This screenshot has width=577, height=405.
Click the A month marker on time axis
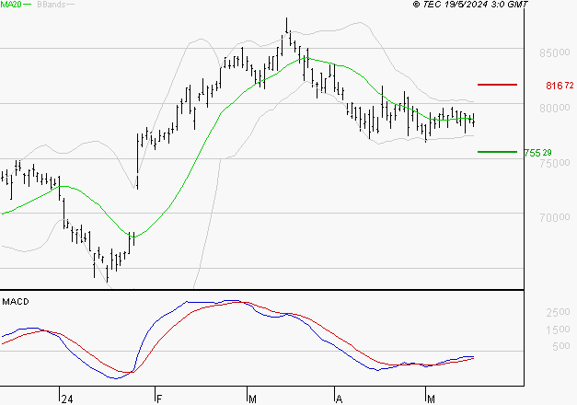pos(339,399)
